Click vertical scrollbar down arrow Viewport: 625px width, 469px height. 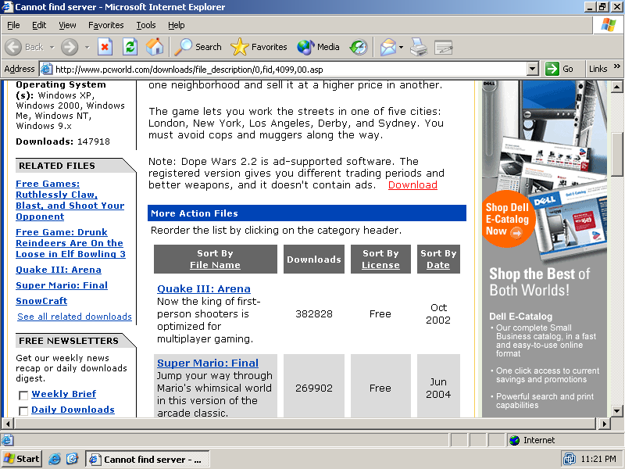click(616, 411)
